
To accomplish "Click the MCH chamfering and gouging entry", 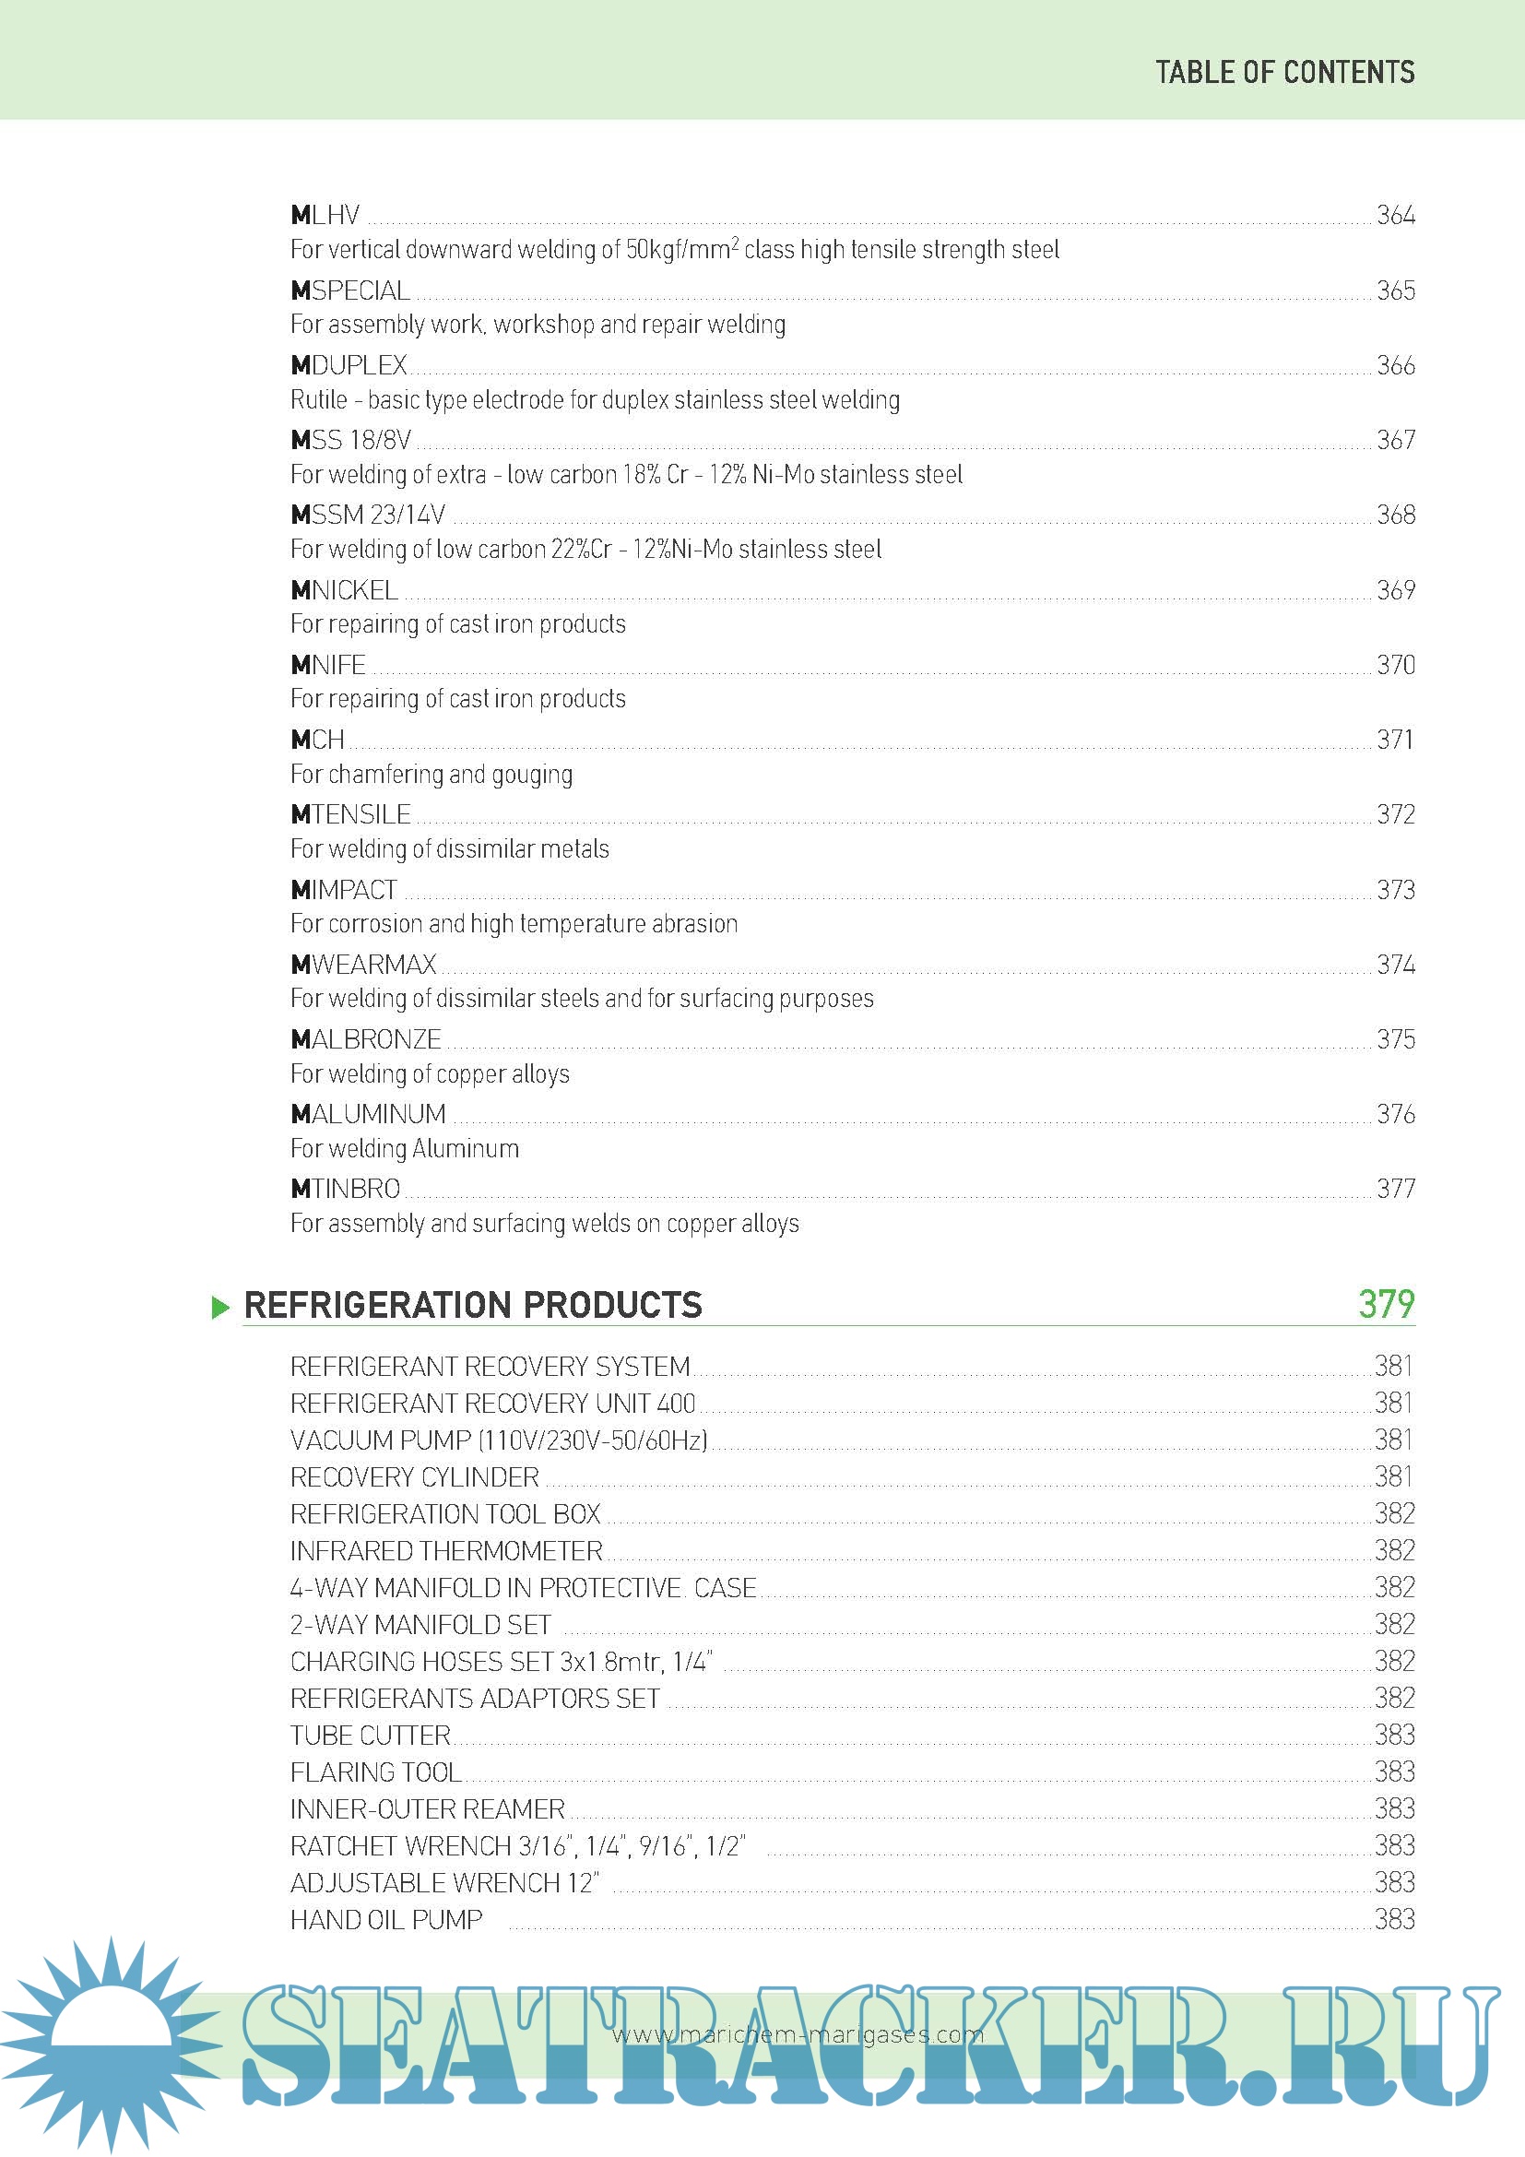I will [x=318, y=741].
